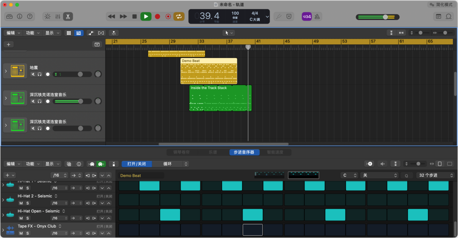This screenshot has height=238, width=458.
Task: Click the Live Record button in step sequencer
Action: tap(369, 164)
